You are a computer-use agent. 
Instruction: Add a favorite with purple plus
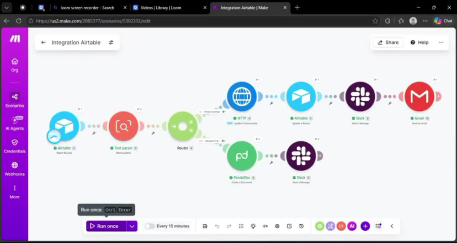pos(365,226)
